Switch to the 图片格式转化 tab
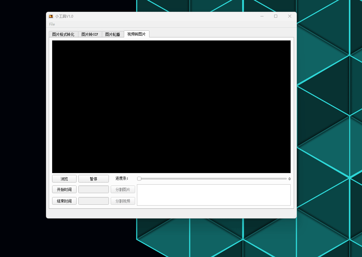362x257 pixels. [63, 34]
